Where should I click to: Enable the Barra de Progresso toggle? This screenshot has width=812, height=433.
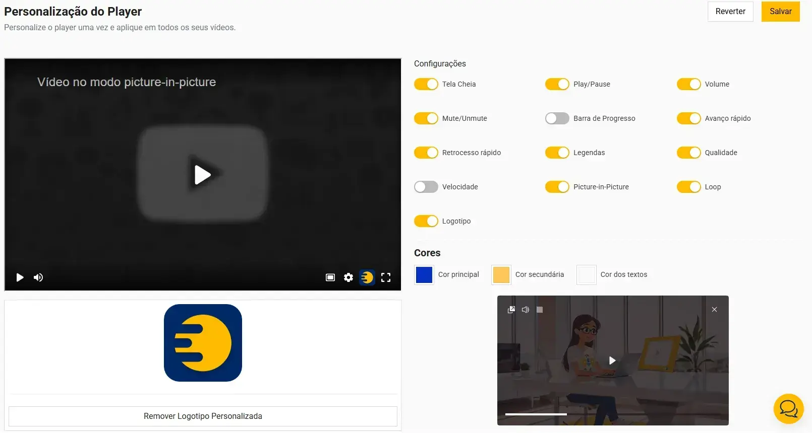557,118
